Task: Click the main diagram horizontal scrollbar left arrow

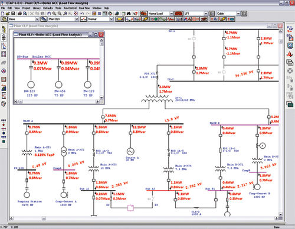Action: pyautogui.click(x=11, y=218)
